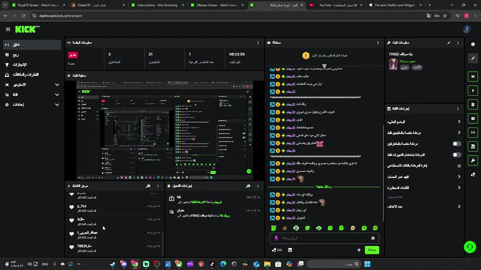Open the shop icon below the chat input
Image resolution: width=481 pixels, height=270 pixels.
click(x=290, y=250)
